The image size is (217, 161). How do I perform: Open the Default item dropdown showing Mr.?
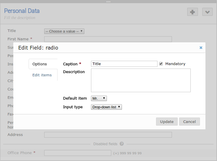[x=99, y=99]
